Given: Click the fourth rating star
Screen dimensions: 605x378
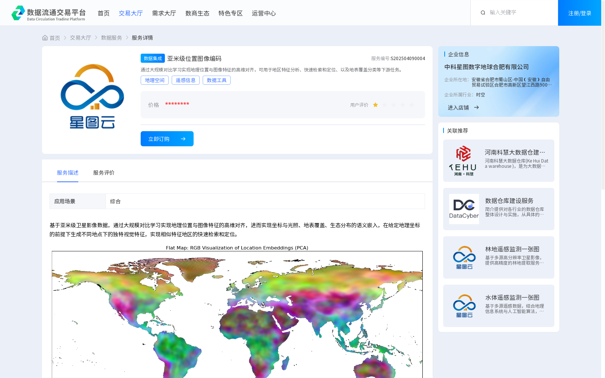Looking at the screenshot, I should click(403, 105).
